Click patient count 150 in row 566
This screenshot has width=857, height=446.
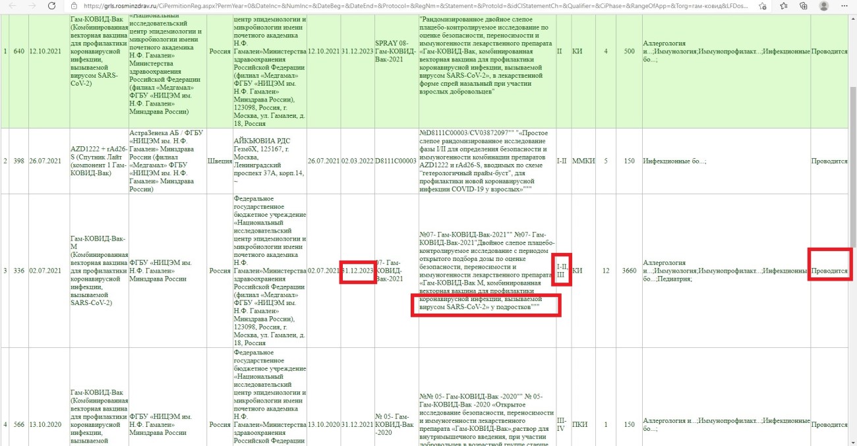click(629, 425)
